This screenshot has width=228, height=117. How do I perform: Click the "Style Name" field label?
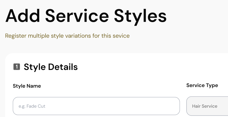(x=27, y=86)
